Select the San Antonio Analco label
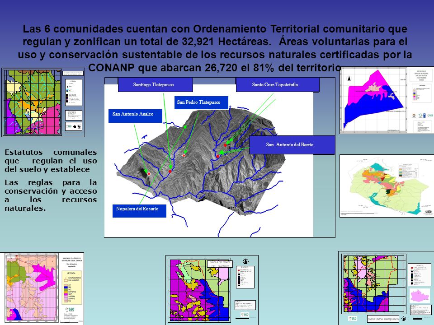434x325 pixels. pos(135,116)
